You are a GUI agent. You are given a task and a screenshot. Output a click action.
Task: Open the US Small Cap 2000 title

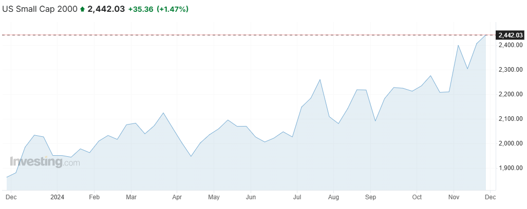click(40, 9)
